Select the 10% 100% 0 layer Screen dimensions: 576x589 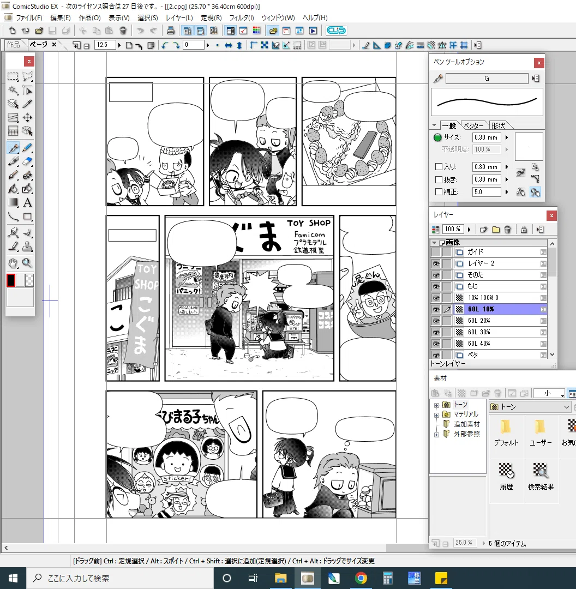coord(500,298)
